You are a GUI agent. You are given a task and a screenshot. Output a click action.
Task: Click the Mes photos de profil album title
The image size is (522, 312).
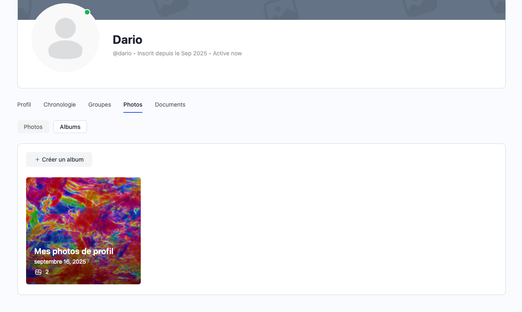(74, 251)
